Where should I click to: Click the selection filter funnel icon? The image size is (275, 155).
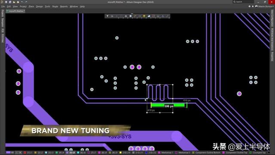107,16
